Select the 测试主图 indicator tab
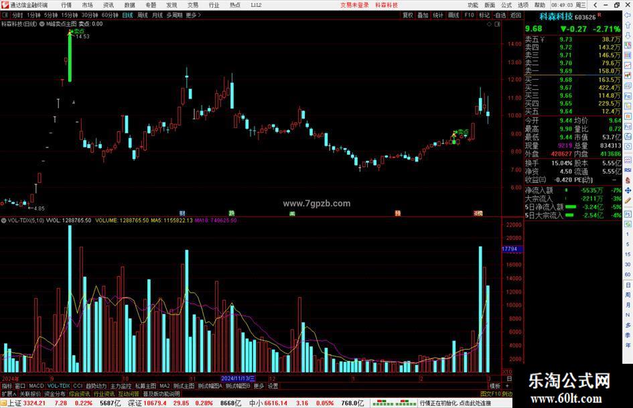 184,386
